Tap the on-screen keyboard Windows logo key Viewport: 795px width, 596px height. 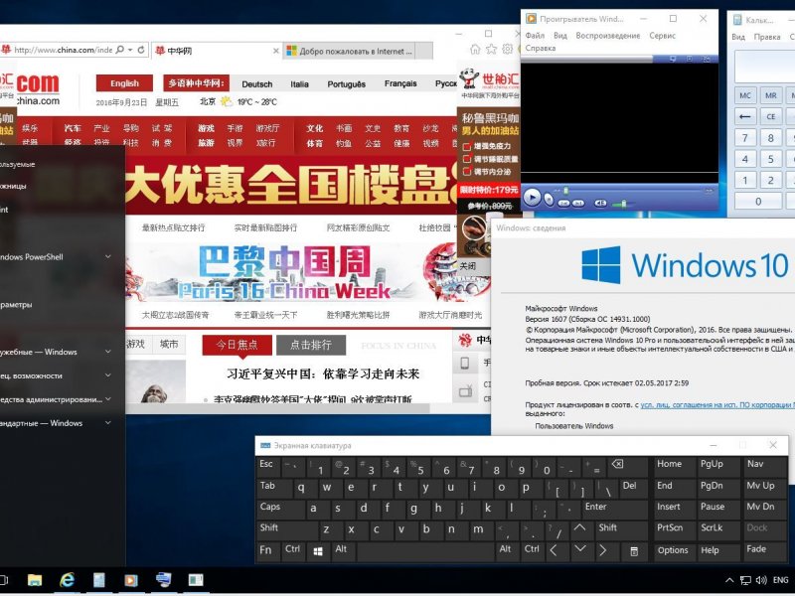click(318, 551)
